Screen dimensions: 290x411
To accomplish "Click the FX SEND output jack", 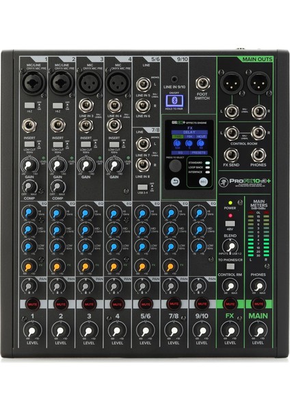I will [x=231, y=155].
